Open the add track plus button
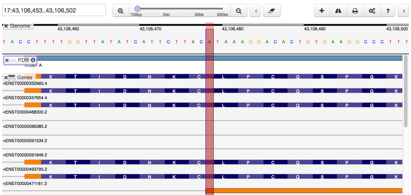 (x=322, y=11)
